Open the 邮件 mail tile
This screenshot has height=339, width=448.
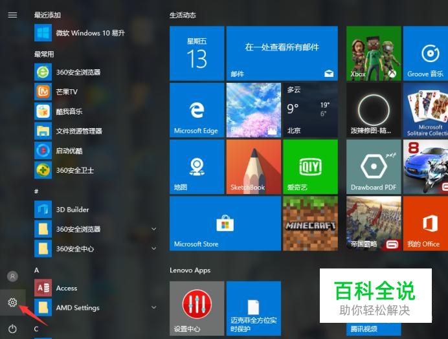(282, 53)
